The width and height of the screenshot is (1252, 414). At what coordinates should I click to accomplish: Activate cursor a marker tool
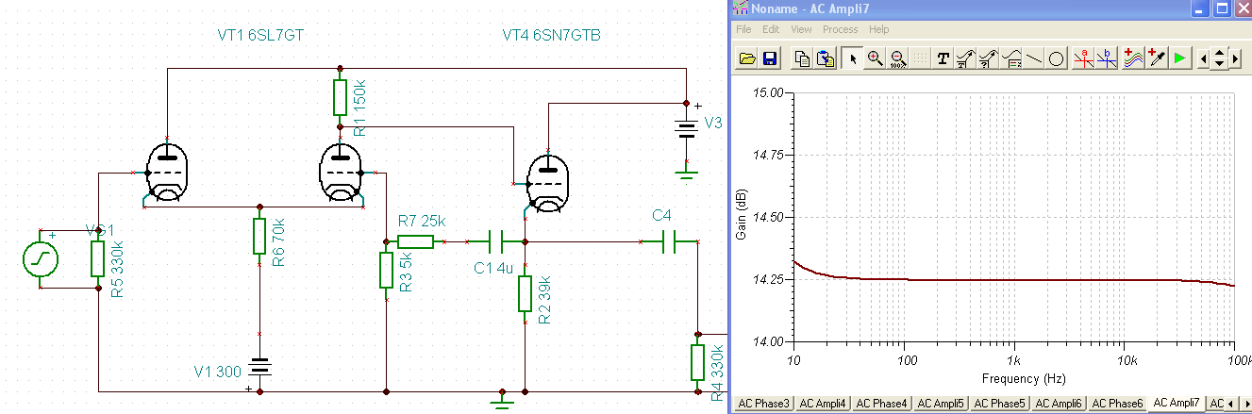coord(1084,58)
